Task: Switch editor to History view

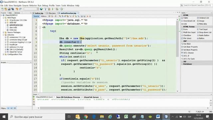Action: [44, 16]
